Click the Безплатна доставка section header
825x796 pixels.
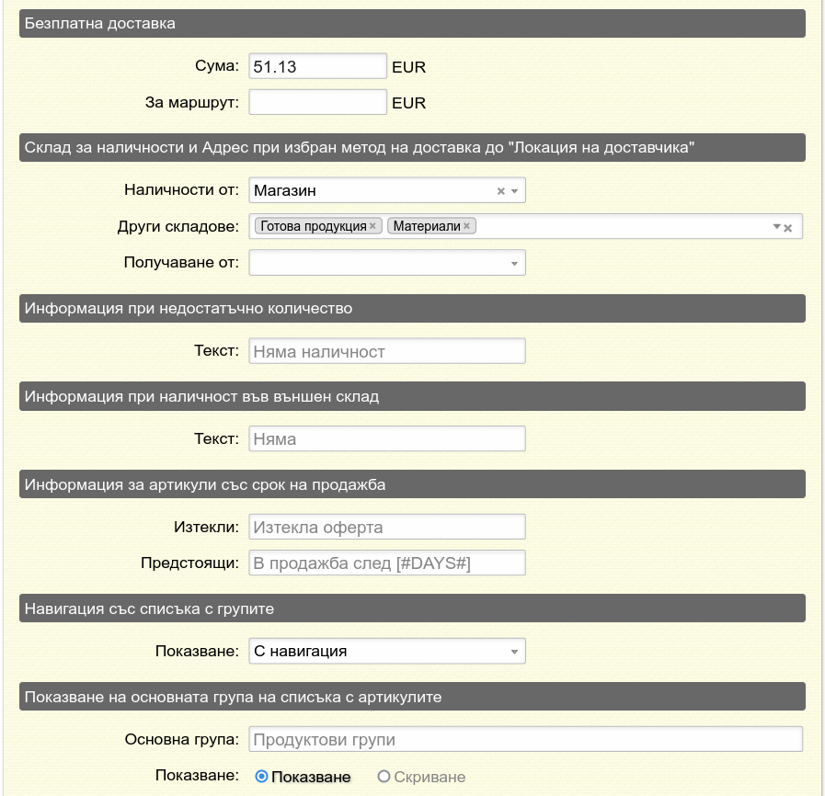tap(412, 23)
